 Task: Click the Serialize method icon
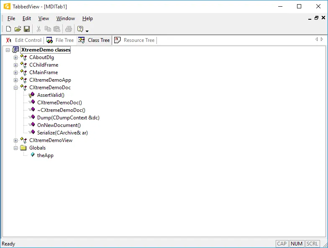coord(32,132)
